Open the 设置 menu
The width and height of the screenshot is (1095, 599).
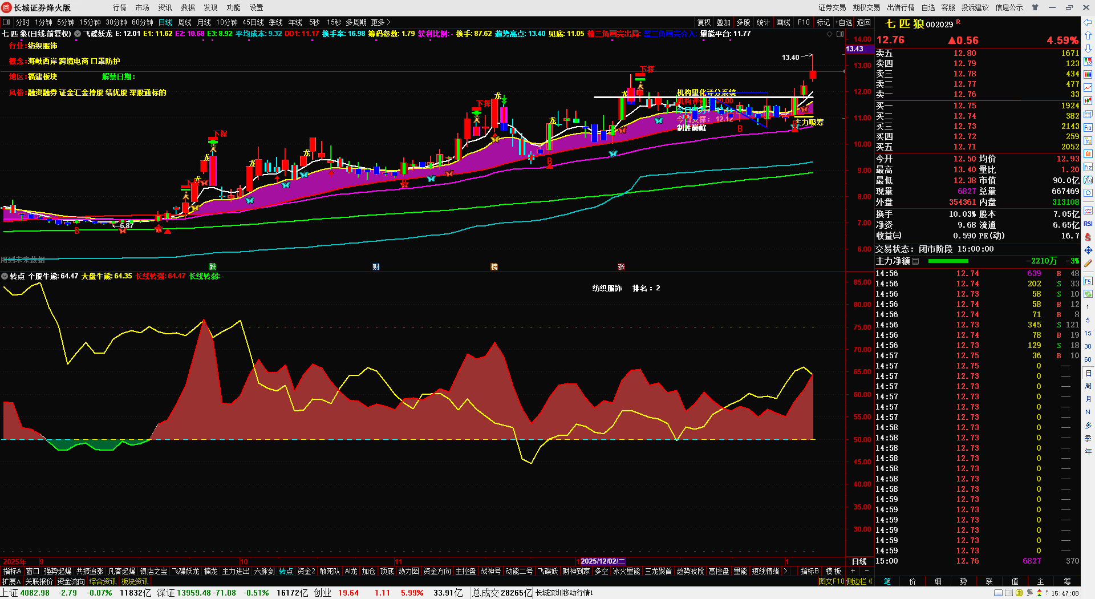coord(257,7)
